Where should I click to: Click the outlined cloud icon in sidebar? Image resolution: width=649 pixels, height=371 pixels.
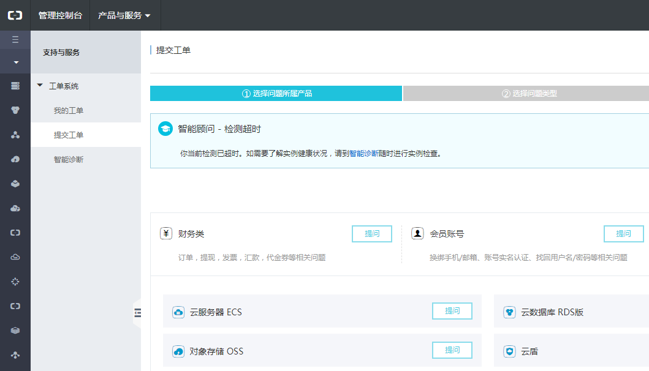[15, 257]
